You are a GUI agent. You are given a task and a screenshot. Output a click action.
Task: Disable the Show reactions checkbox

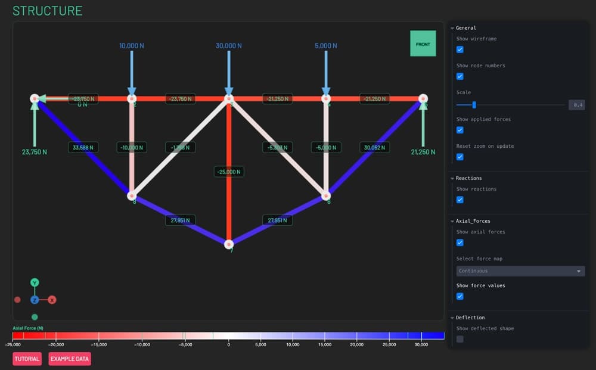point(460,200)
